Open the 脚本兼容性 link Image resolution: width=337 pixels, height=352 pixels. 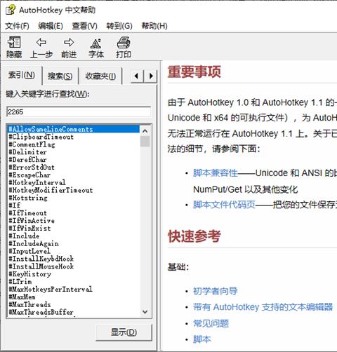click(216, 173)
